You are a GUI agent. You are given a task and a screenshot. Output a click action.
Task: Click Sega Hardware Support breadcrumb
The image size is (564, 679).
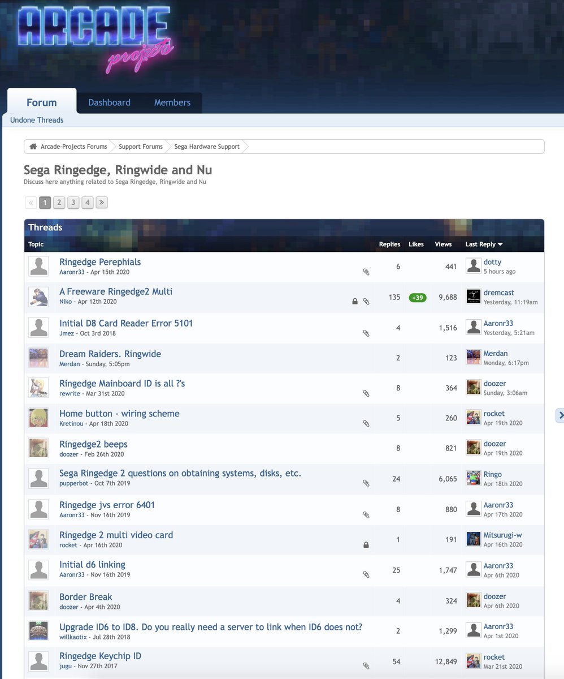coord(207,147)
